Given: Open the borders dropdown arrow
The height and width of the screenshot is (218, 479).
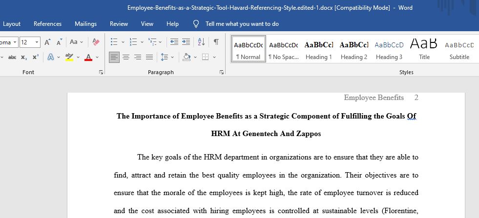Looking at the screenshot, I should 214,57.
